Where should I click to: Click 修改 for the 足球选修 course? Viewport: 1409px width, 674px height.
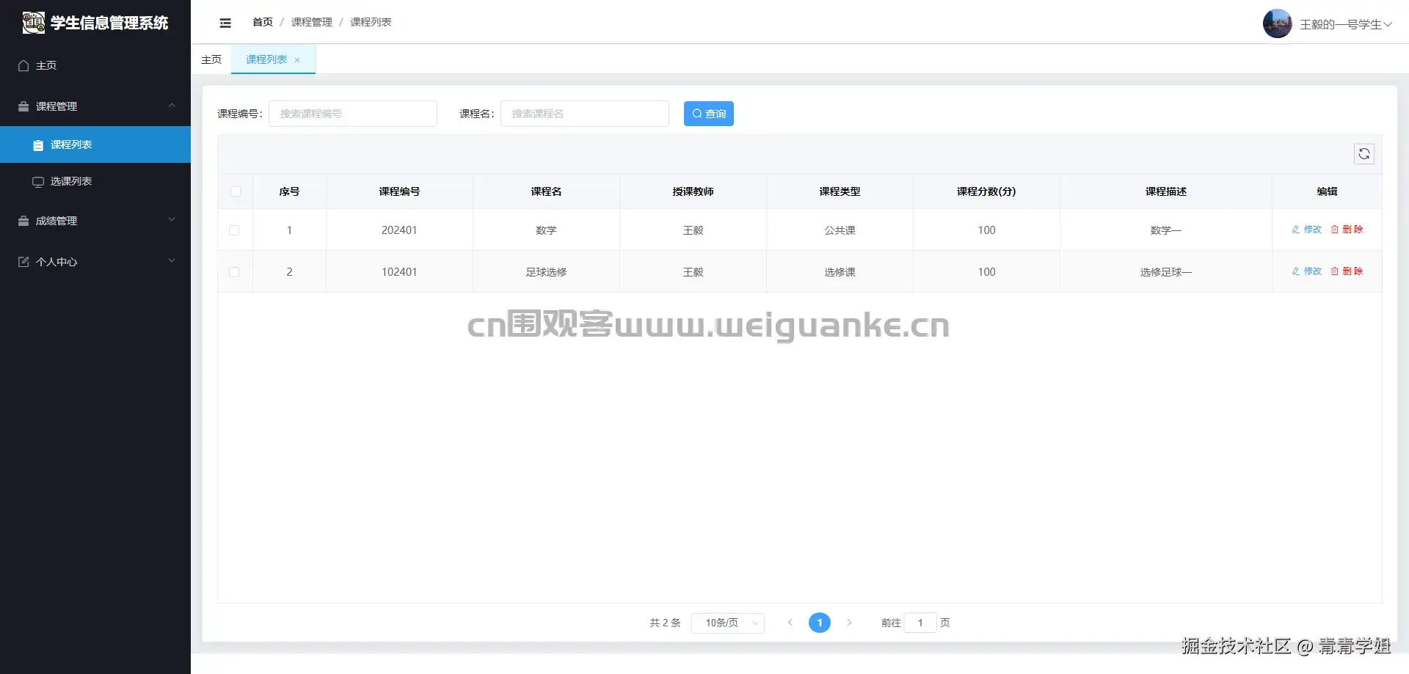(x=1307, y=271)
